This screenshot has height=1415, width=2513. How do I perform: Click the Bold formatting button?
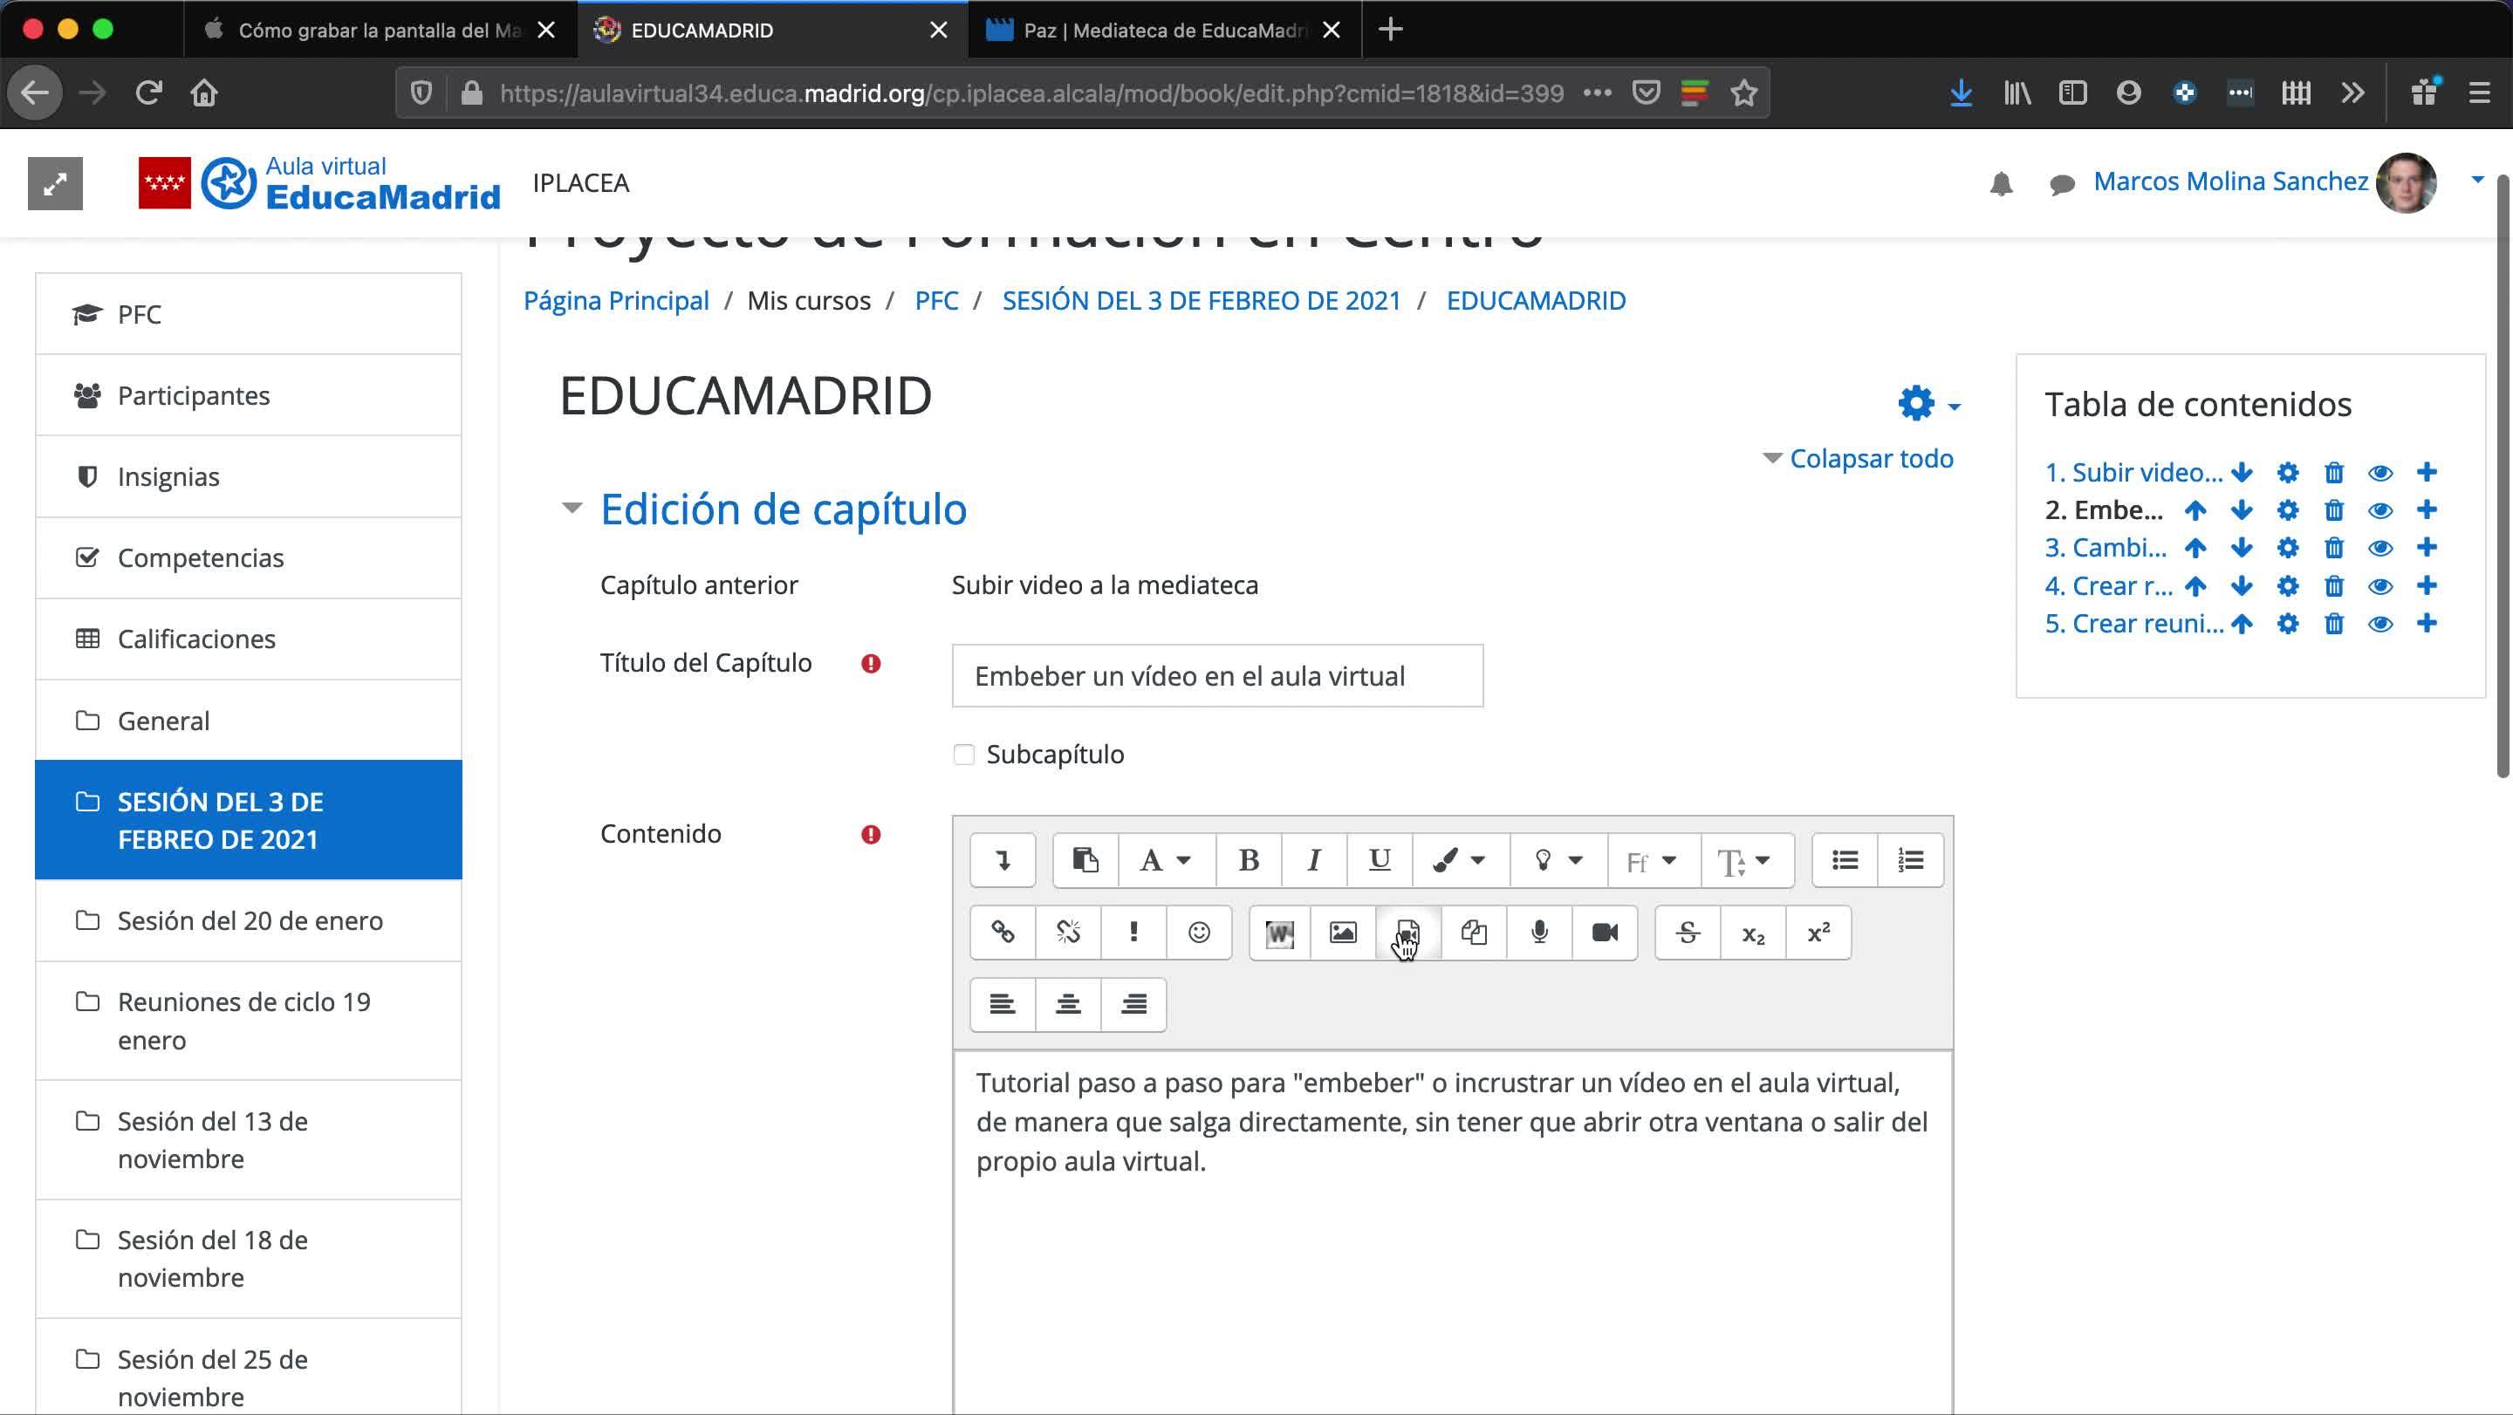pyautogui.click(x=1248, y=860)
